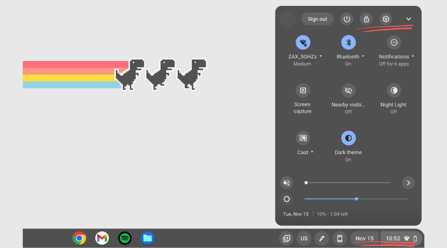Click on the volume slider track

coord(348,183)
